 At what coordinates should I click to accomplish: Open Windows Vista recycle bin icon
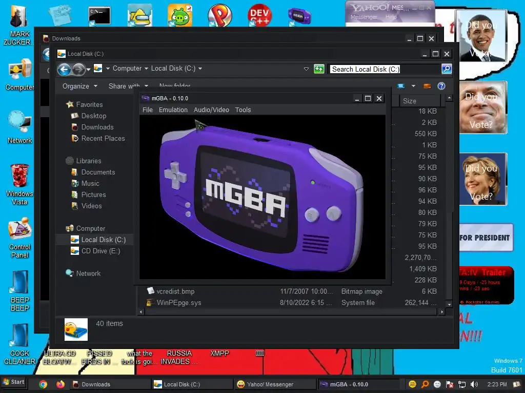tap(19, 184)
